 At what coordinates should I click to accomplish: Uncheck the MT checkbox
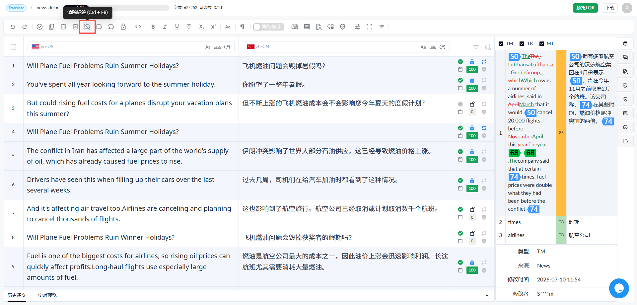542,44
